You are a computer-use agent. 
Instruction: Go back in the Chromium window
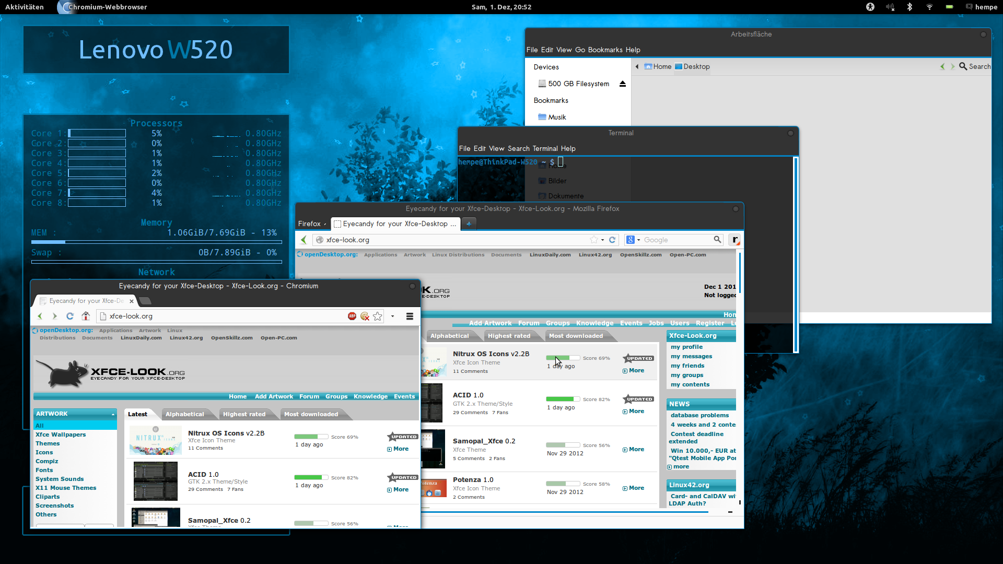[40, 316]
